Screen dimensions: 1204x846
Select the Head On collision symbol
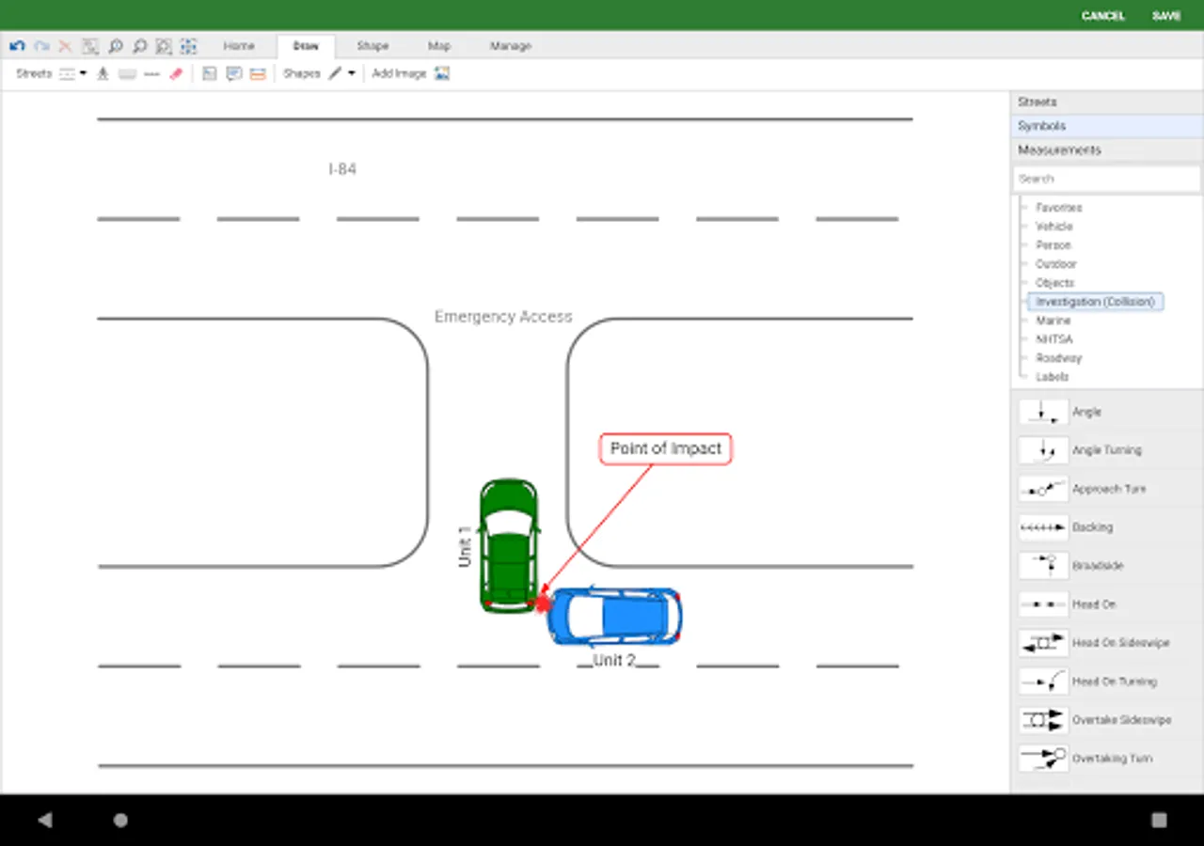(x=1043, y=604)
